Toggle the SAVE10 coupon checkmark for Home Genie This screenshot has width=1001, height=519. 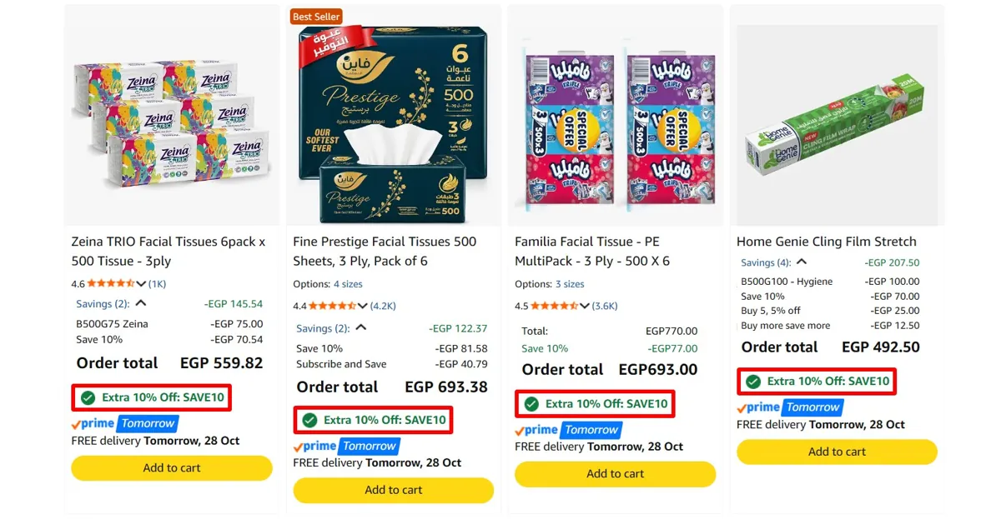tap(753, 382)
